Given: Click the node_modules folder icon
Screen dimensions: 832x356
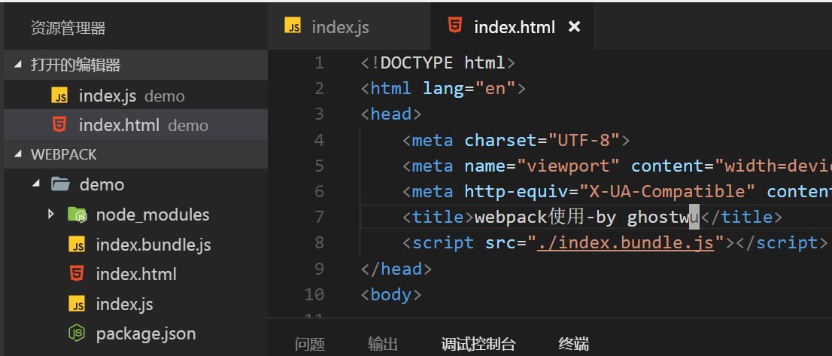Looking at the screenshot, I should [77, 215].
